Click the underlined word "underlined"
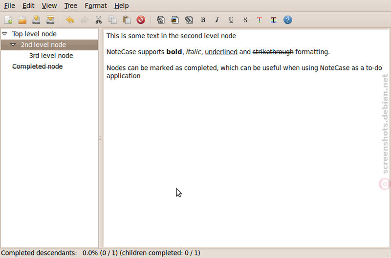 221,52
